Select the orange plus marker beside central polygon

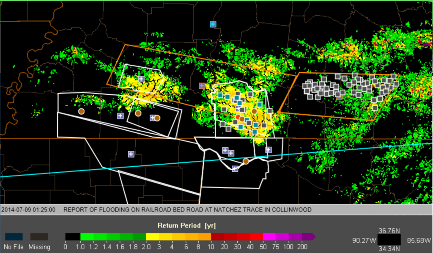coord(202,86)
